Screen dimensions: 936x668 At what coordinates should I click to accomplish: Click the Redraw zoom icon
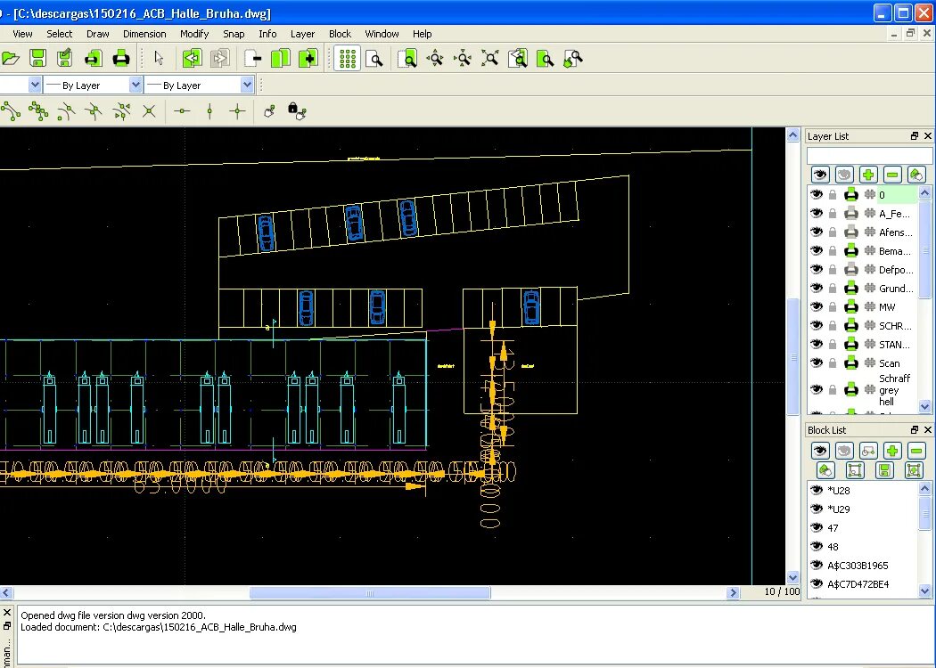click(407, 59)
